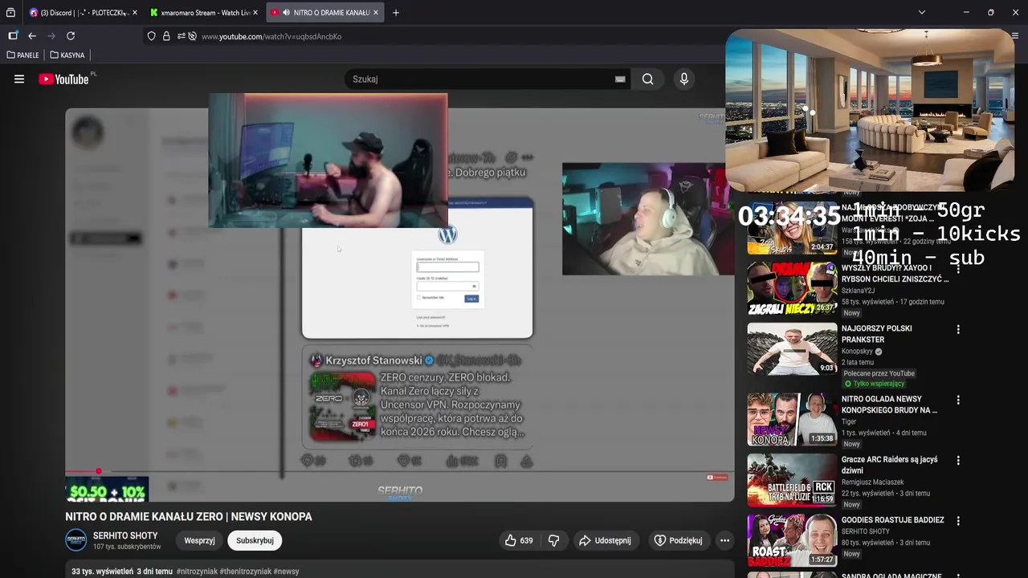Viewport: 1028px width, 578px height.
Task: Open options for NAJGORSZY POLSKI PRANKSTER video
Action: 958,329
